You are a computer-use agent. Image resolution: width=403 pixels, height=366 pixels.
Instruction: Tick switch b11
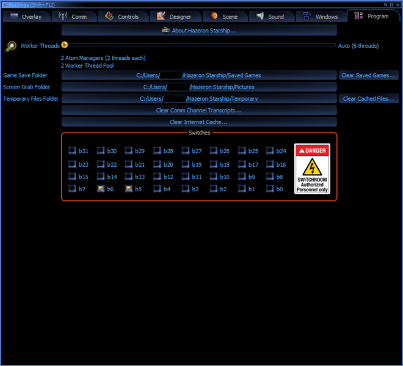pyautogui.click(x=185, y=177)
